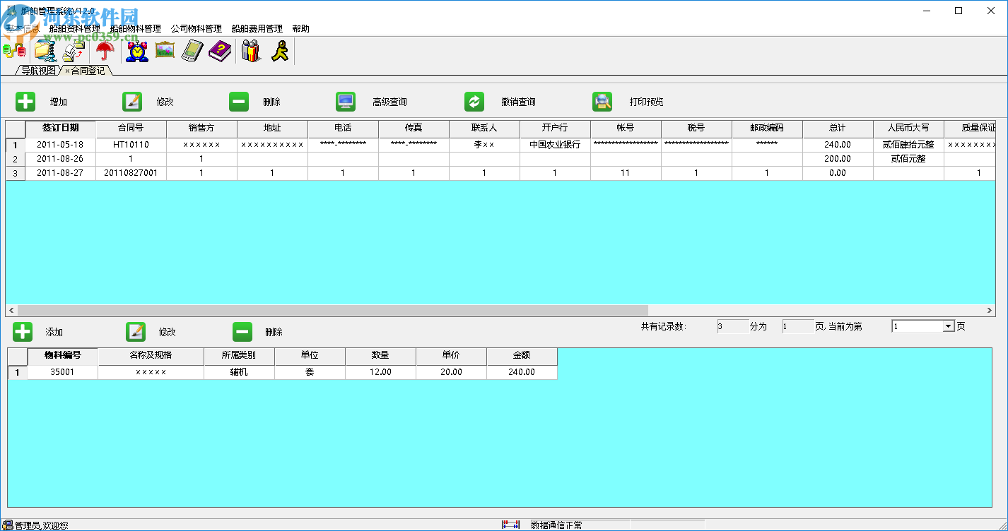1008x531 pixels.
Task: Select the 2011-05-18 date cell
Action: [61, 145]
